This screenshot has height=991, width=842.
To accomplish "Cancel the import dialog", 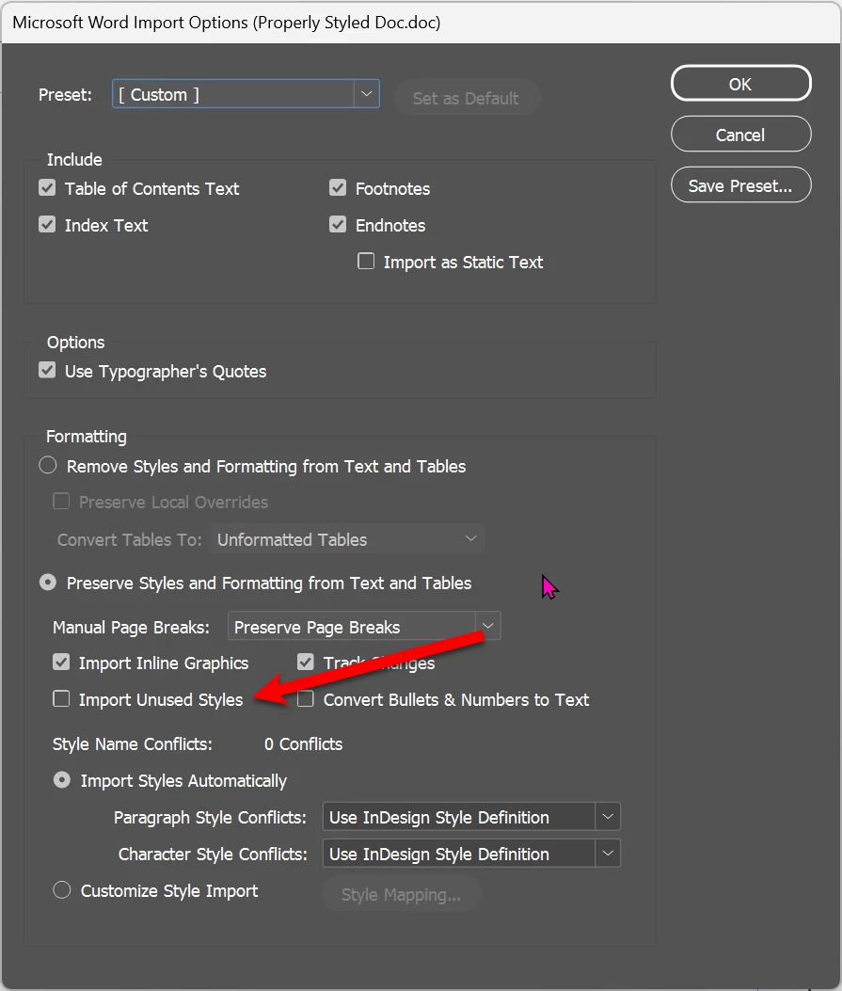I will [740, 134].
